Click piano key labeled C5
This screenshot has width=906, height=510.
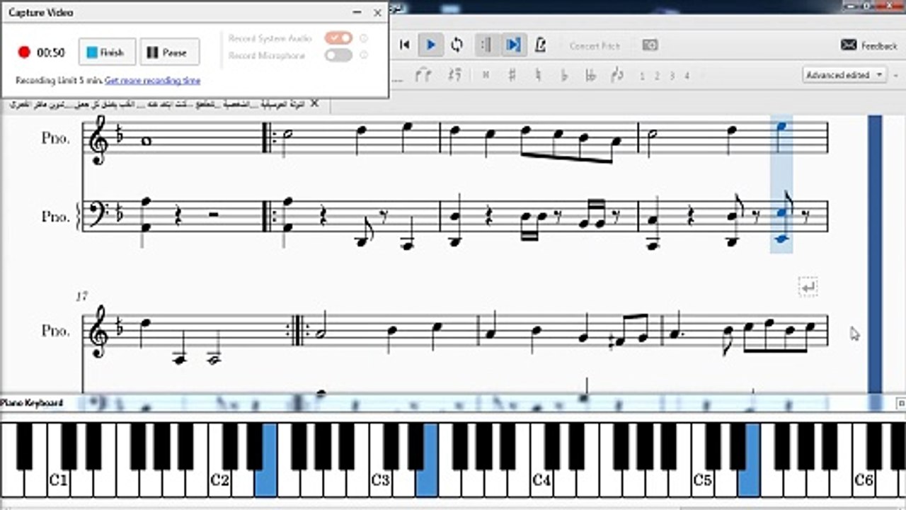point(702,459)
